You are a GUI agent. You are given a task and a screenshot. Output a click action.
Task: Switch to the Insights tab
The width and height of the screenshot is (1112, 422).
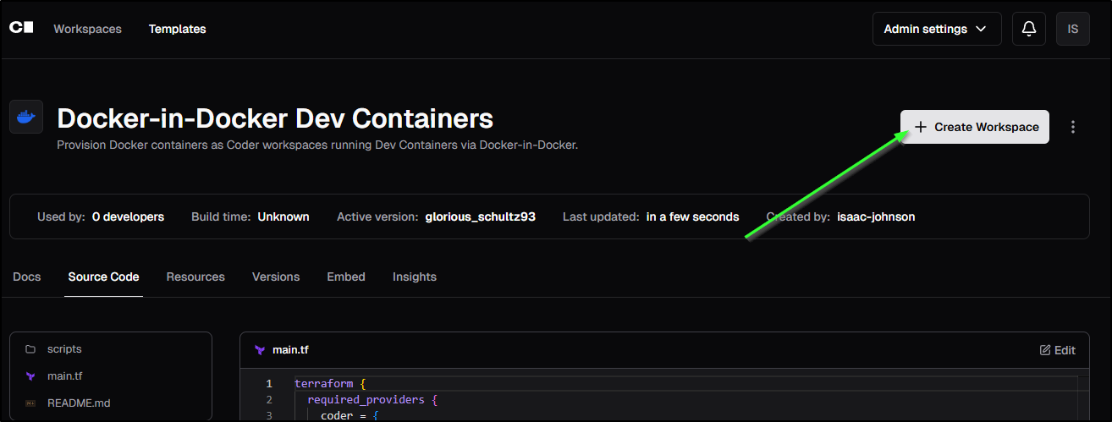point(414,277)
